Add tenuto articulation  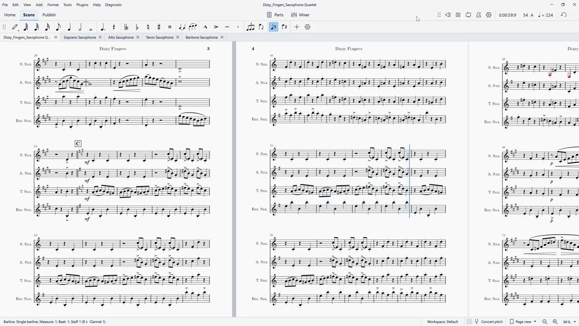pos(227,27)
